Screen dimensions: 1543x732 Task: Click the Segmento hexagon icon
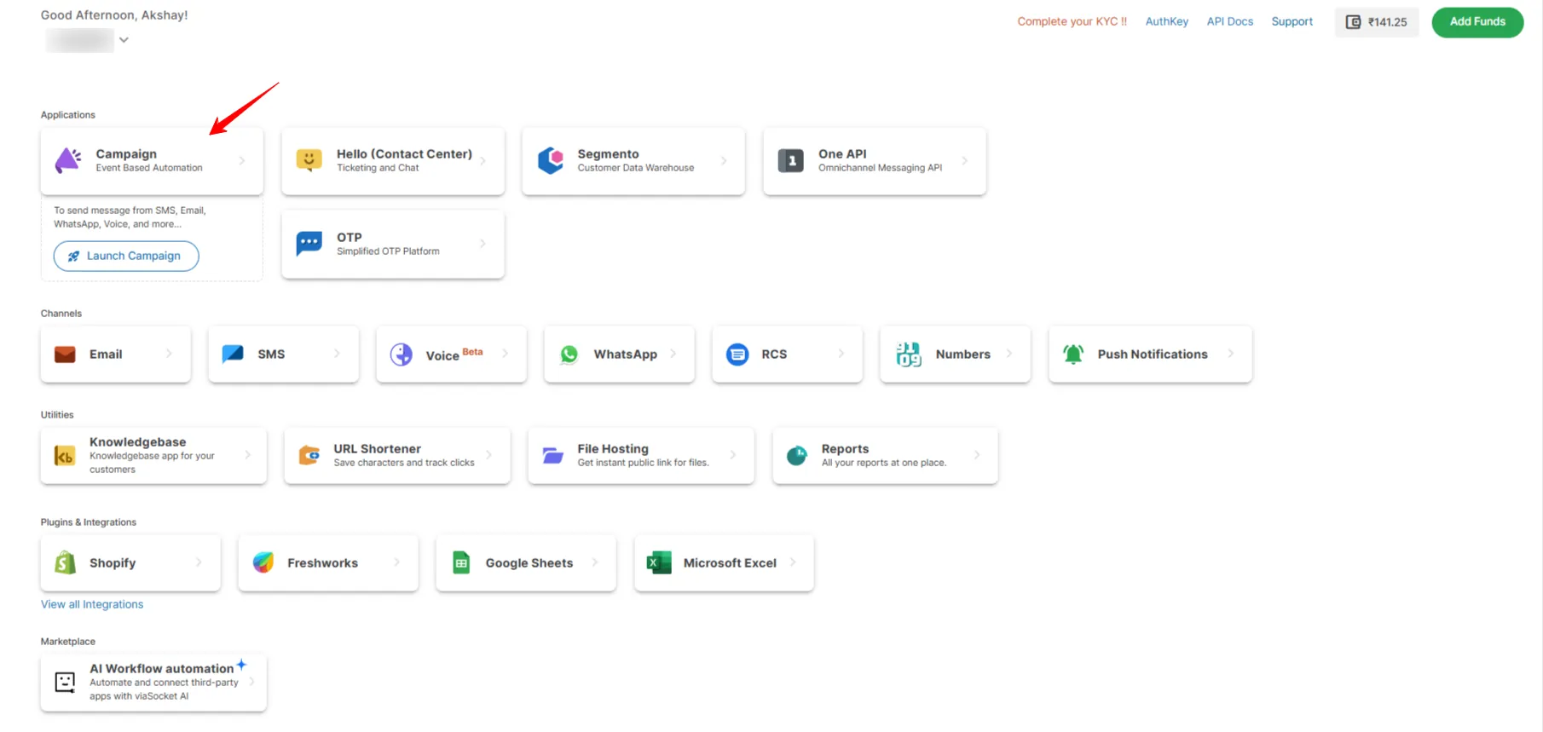tap(551, 160)
